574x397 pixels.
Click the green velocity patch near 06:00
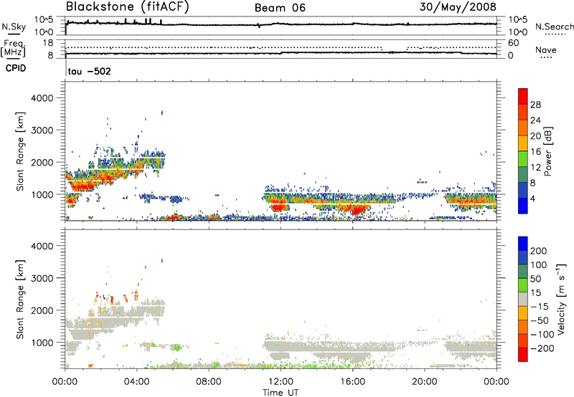click(x=177, y=347)
